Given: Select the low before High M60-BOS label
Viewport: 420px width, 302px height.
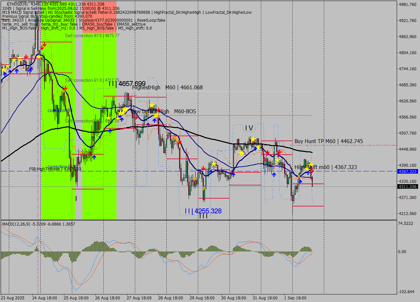Looking at the screenshot, I should (x=163, y=112).
